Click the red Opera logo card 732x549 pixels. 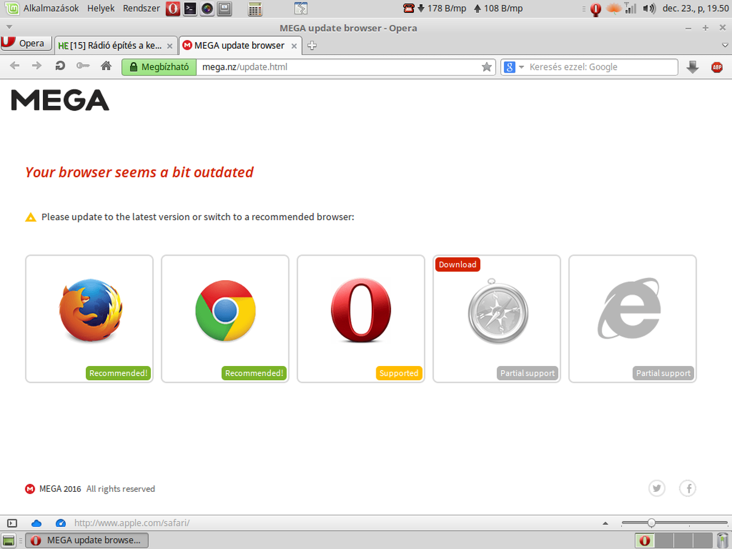click(361, 319)
